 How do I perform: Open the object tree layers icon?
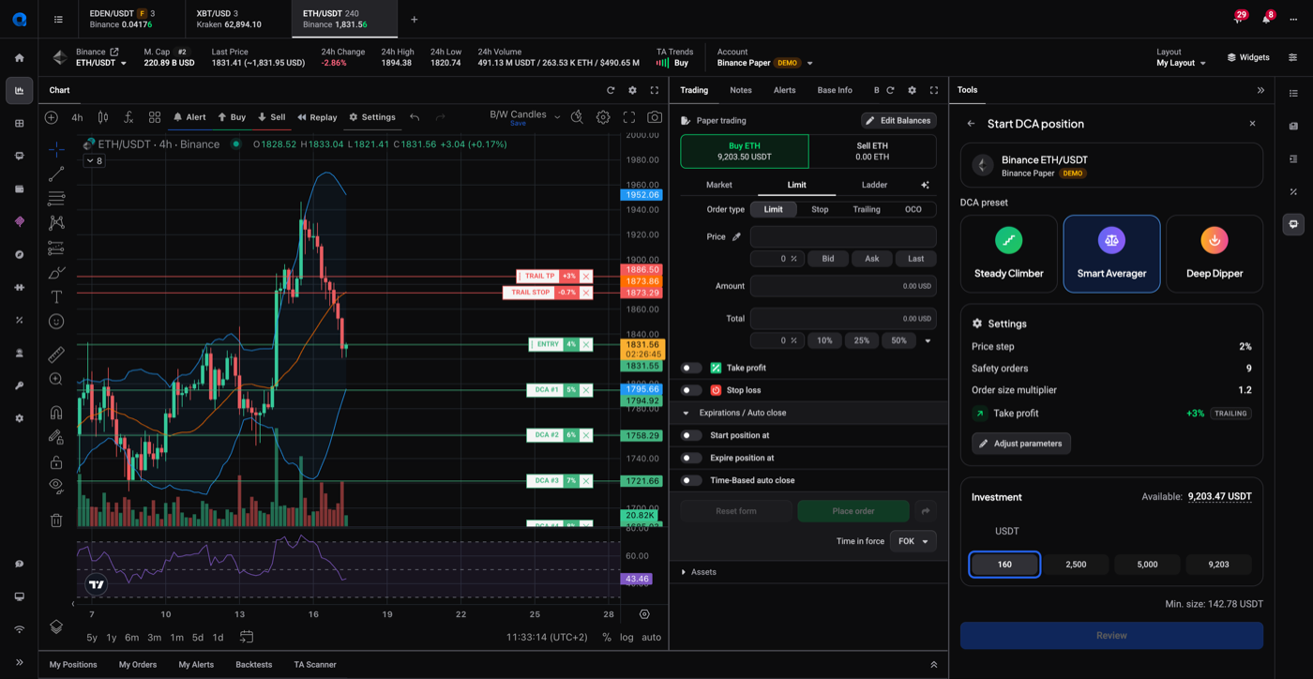[56, 626]
